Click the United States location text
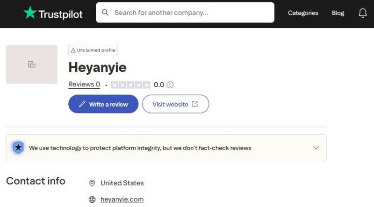This screenshot has width=374, height=207. point(122,183)
